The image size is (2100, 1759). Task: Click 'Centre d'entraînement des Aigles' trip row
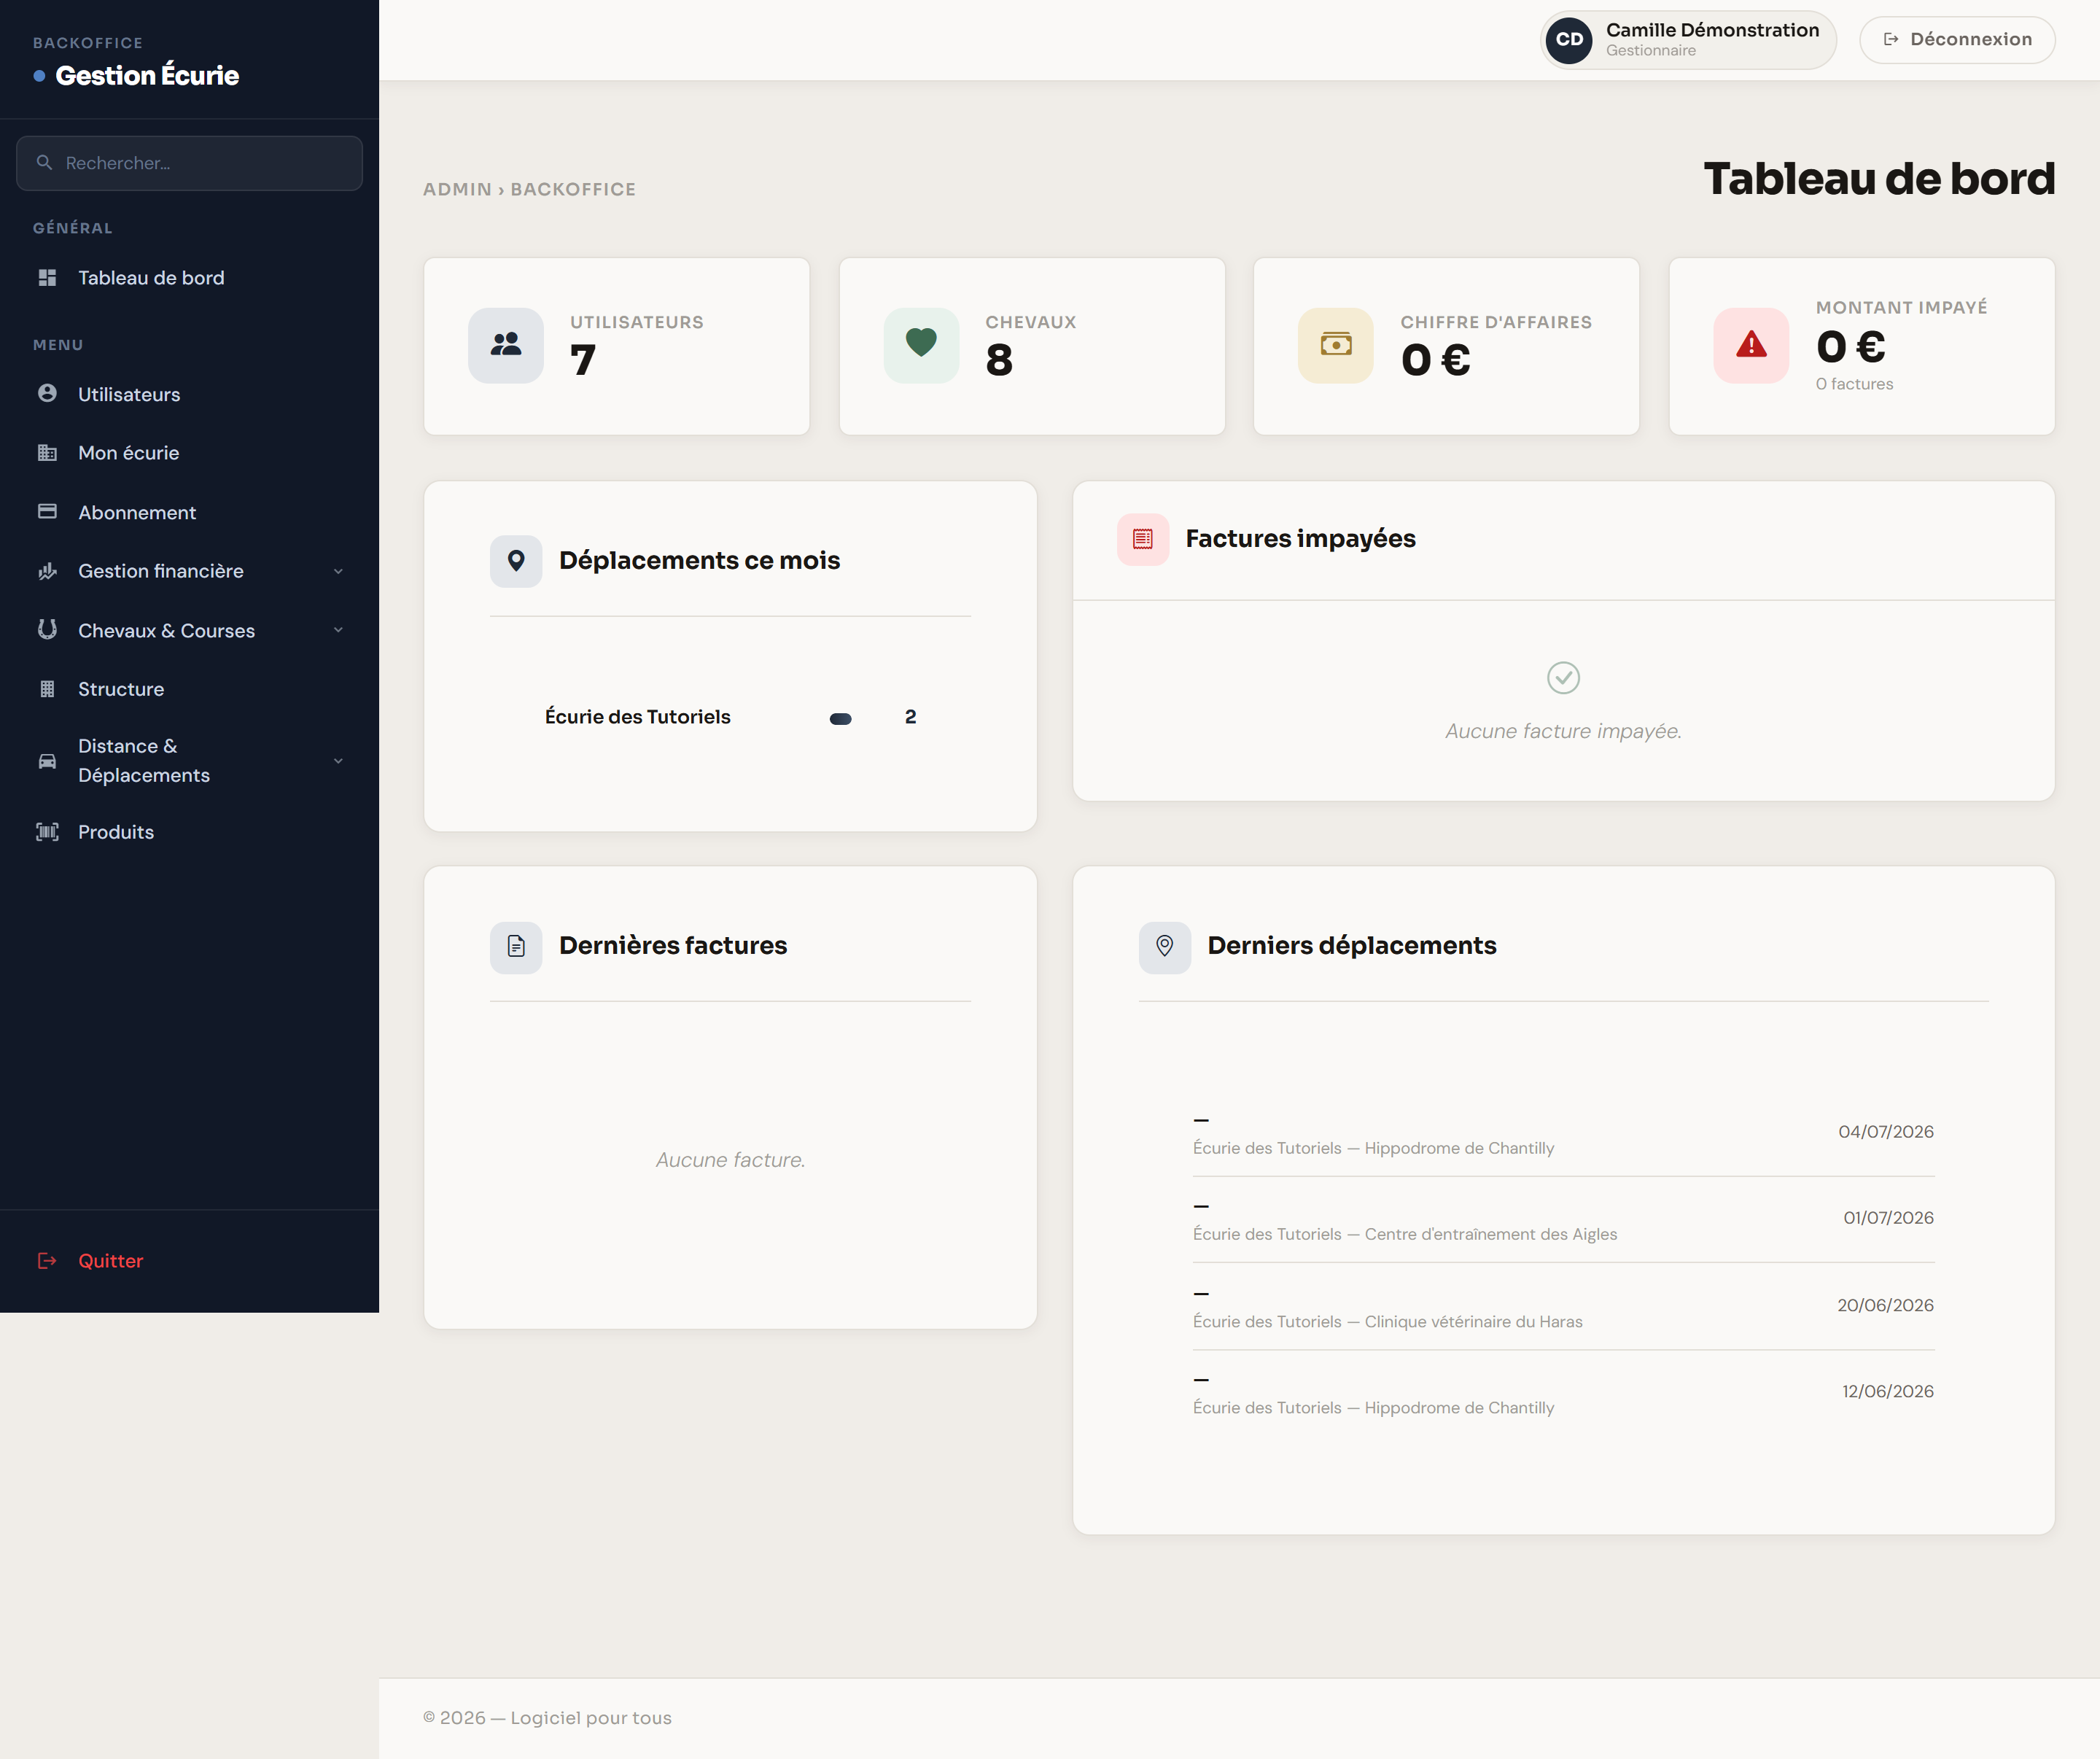tap(1563, 1220)
